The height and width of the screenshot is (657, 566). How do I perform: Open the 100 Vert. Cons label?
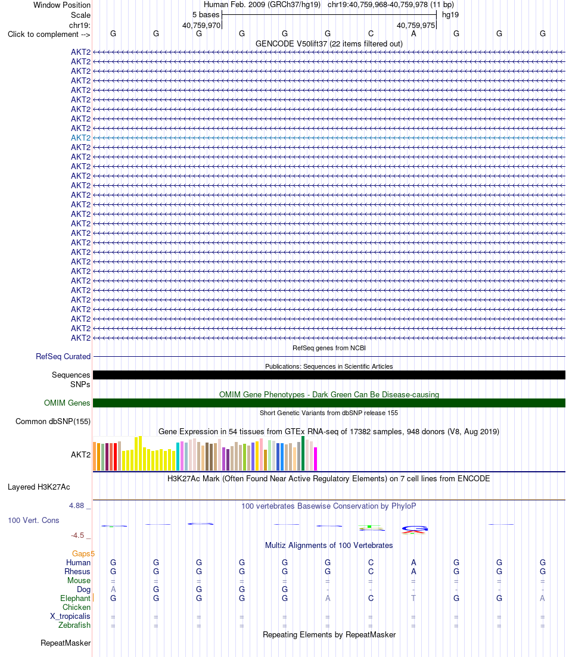pyautogui.click(x=33, y=521)
